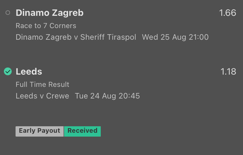Click Sheriff Tiraspol in the fixture line
Viewport: 243px width, 155px height.
pyautogui.click(x=108, y=37)
